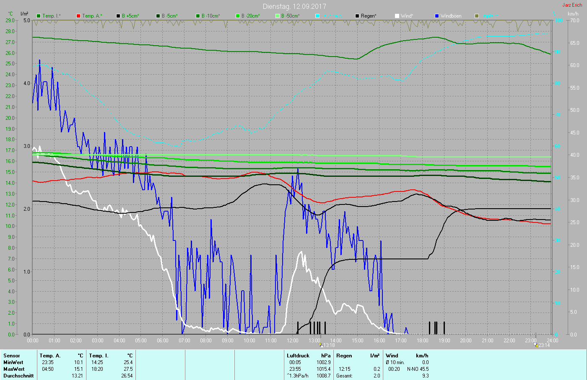Click the B -10cm legend square
The image size is (587, 380).
[198, 16]
